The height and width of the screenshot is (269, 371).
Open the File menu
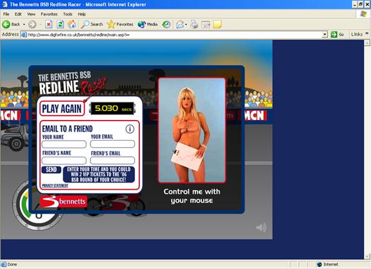[6, 14]
